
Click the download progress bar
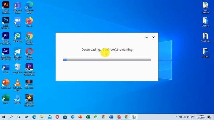point(107,60)
